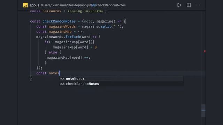Image resolution: width=223 pixels, height=125 pixels.
Task: Click the 'magazineMap = {}' declaration line
Action: 60,32
